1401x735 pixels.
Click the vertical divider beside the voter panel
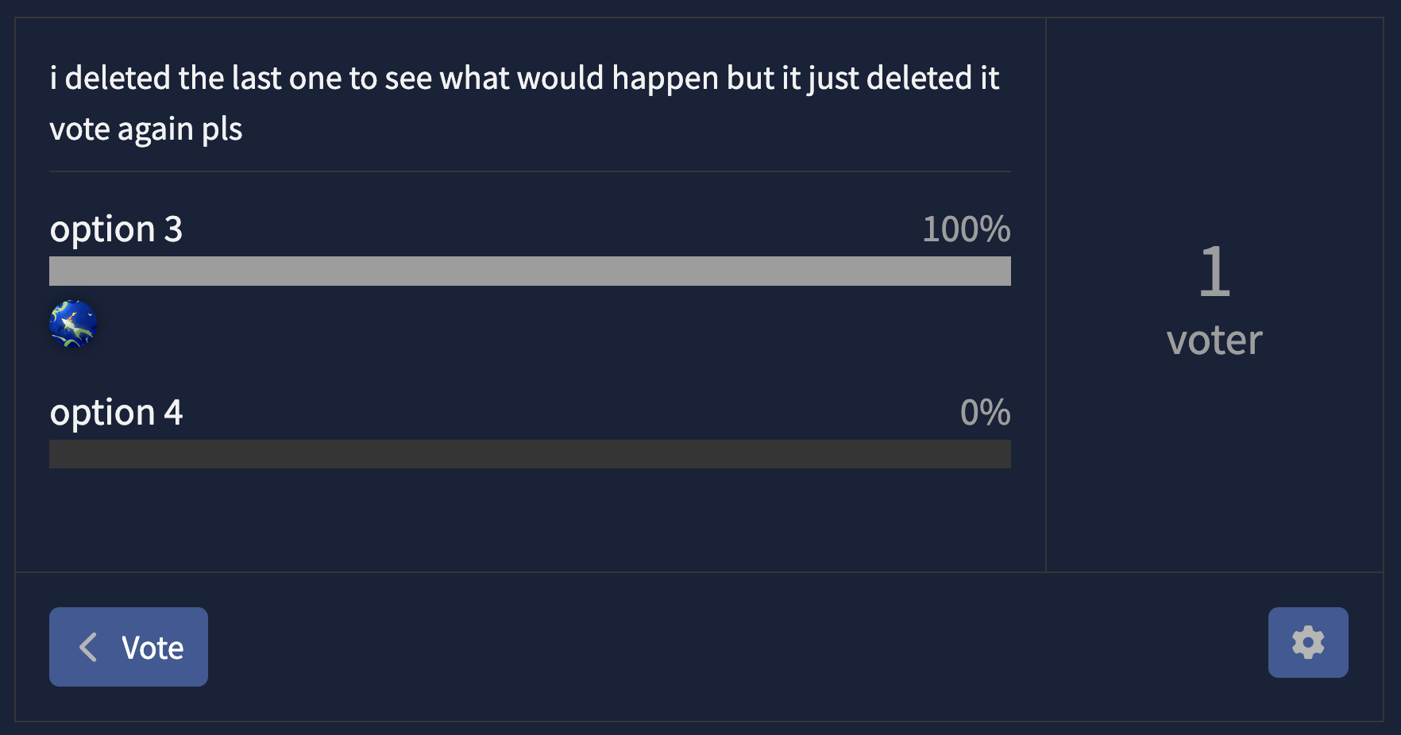(x=1046, y=294)
